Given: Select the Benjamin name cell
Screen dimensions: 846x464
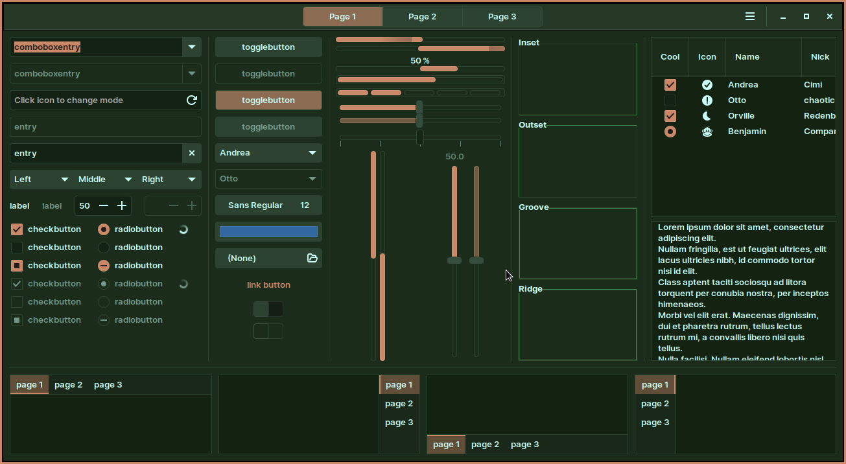Looking at the screenshot, I should click(x=747, y=132).
